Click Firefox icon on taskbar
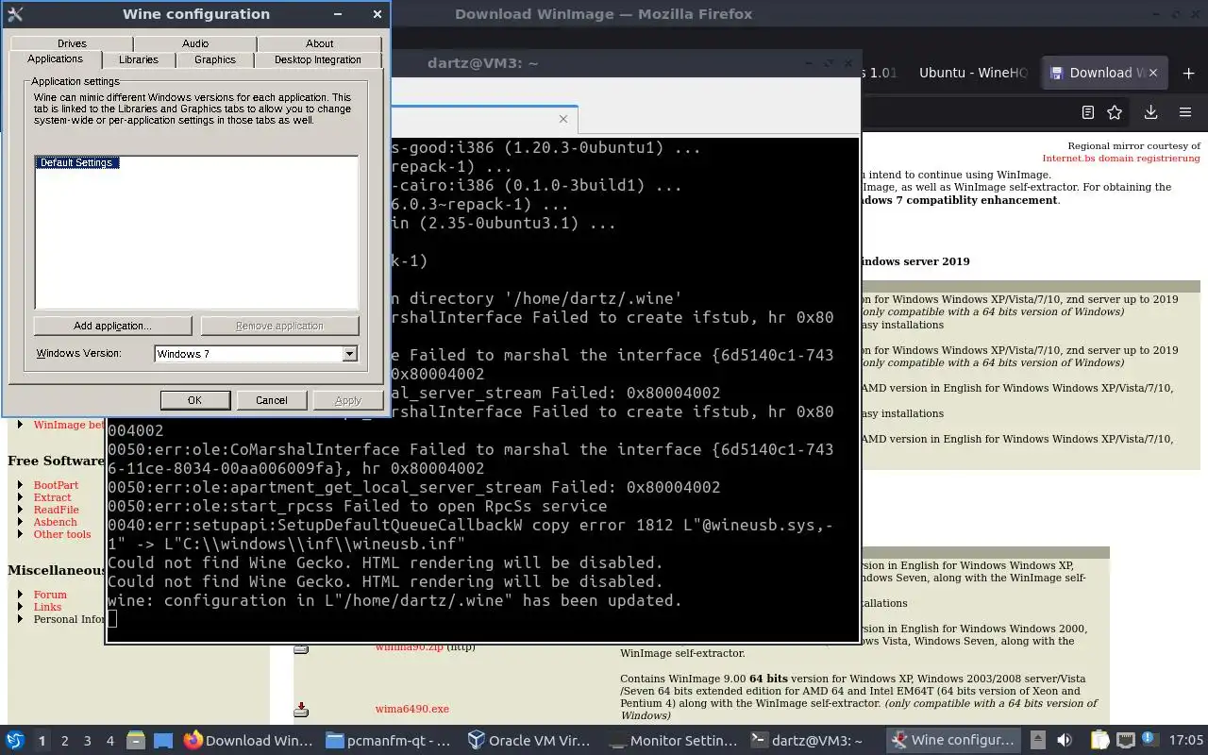 (x=193, y=741)
